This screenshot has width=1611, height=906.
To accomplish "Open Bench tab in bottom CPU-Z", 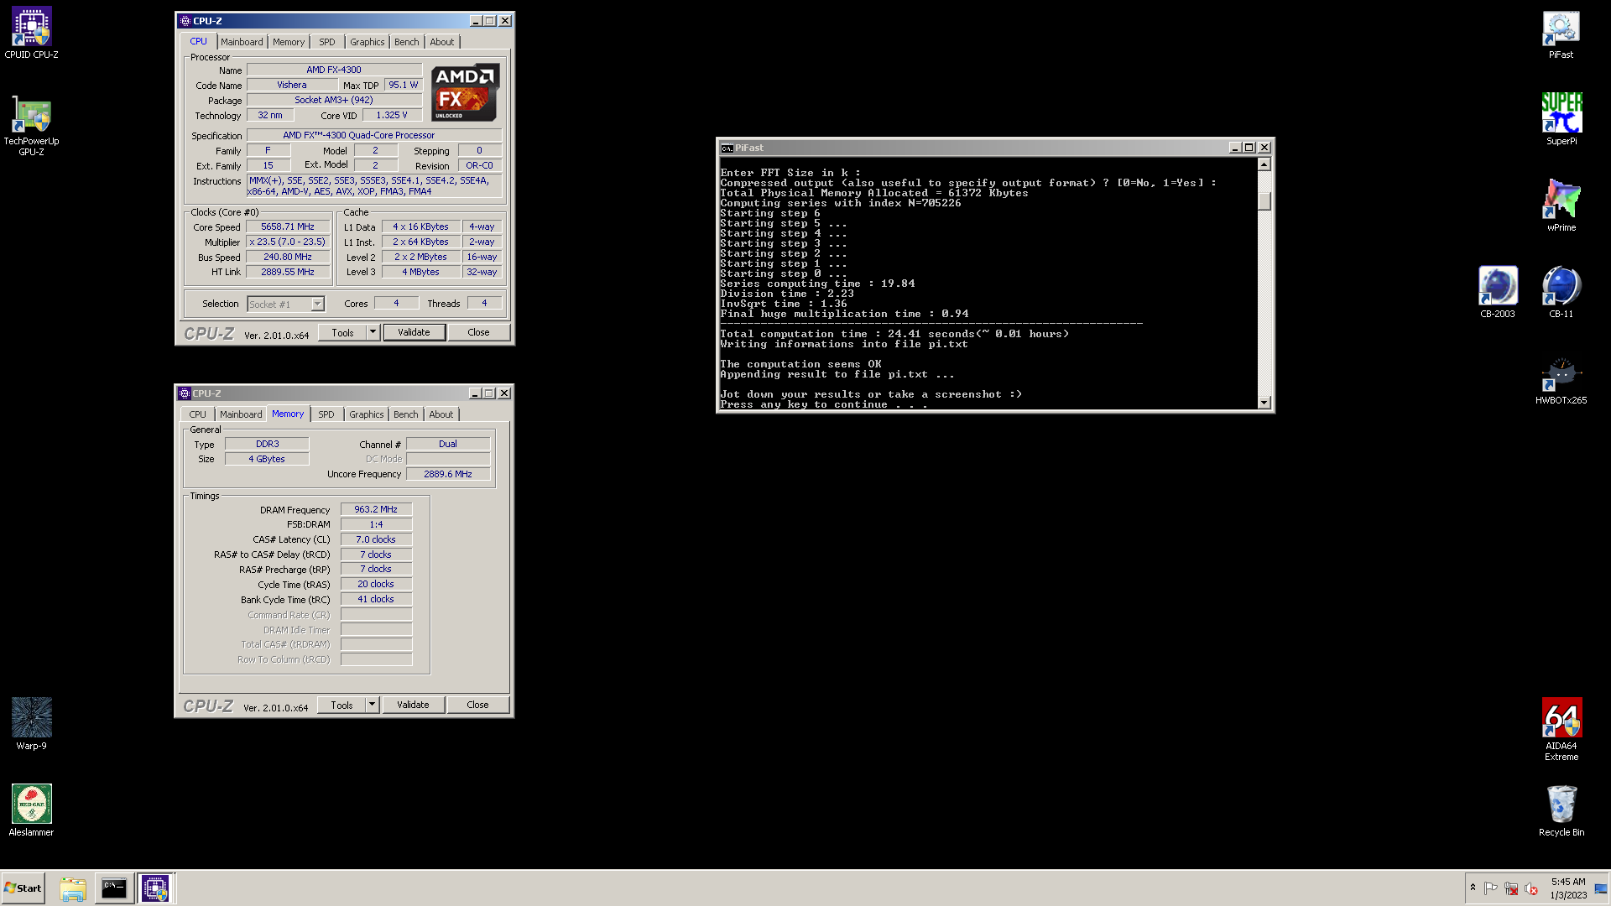I will click(x=405, y=414).
